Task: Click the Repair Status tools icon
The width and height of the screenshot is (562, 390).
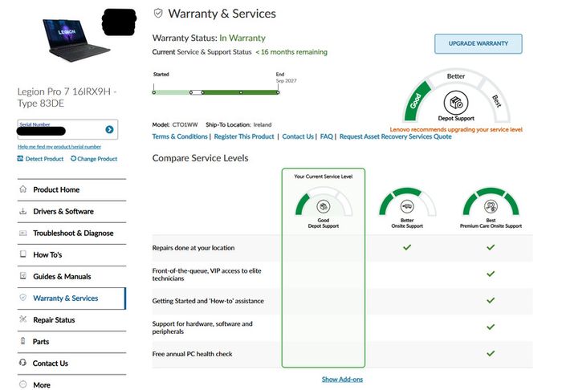Action: [23, 319]
